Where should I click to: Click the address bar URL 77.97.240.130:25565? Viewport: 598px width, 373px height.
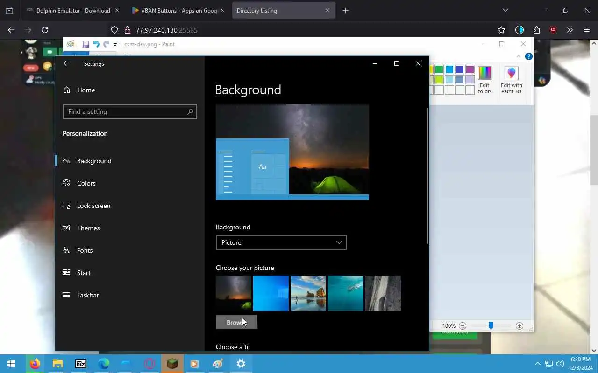(167, 30)
